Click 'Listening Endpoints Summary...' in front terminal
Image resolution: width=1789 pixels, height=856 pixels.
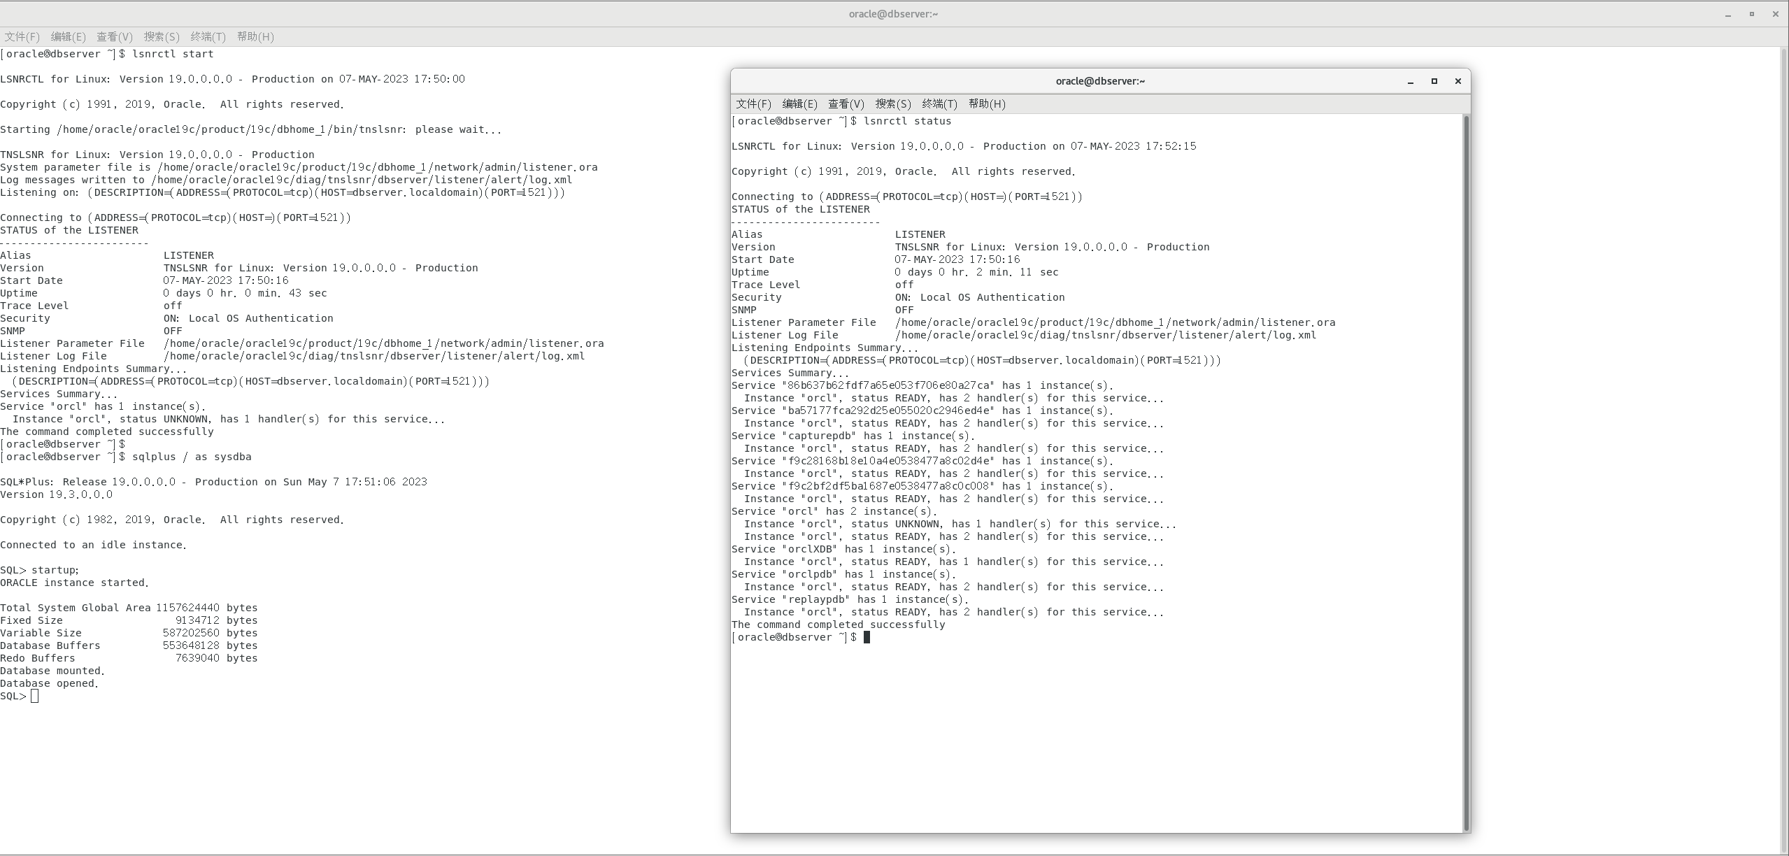point(825,348)
